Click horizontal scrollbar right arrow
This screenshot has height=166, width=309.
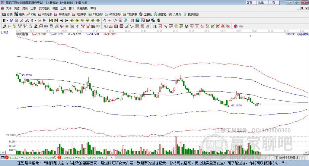(266, 158)
